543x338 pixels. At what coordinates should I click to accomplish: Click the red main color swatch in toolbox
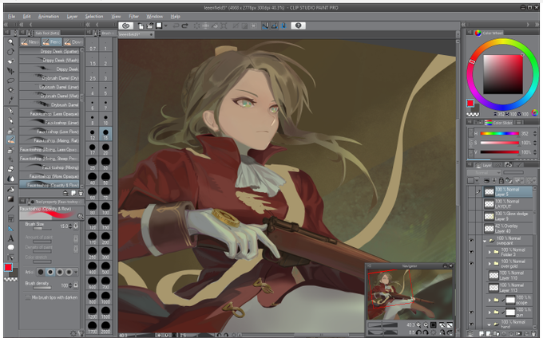coord(8,267)
